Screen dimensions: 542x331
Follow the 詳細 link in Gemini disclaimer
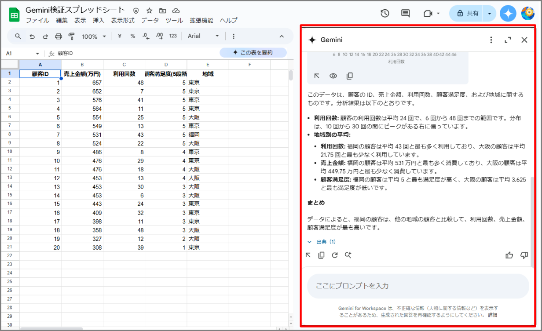coord(493,315)
